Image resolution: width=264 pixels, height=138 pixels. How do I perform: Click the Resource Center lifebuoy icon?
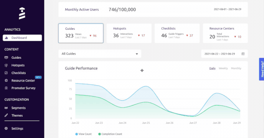(x=6, y=80)
